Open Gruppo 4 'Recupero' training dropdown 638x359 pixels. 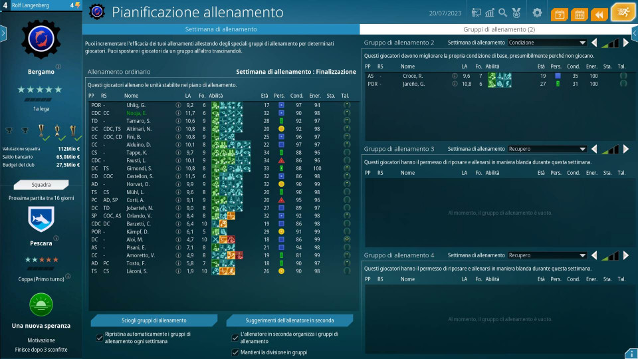(x=547, y=255)
